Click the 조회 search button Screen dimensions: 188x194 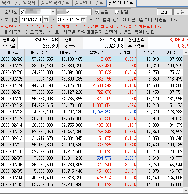coord(165,12)
